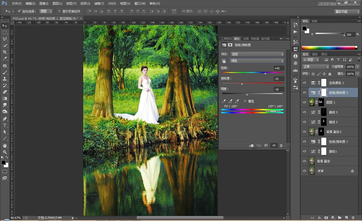The height and width of the screenshot is (221, 362).
Task: Select the Horizontal Type tool
Action: pyautogui.click(x=5, y=125)
